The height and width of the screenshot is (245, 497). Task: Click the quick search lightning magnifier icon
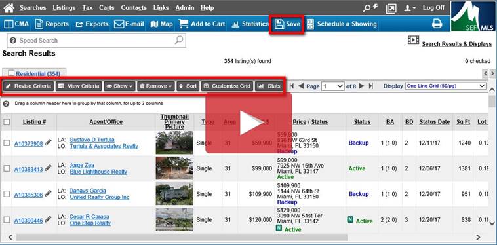(370, 8)
